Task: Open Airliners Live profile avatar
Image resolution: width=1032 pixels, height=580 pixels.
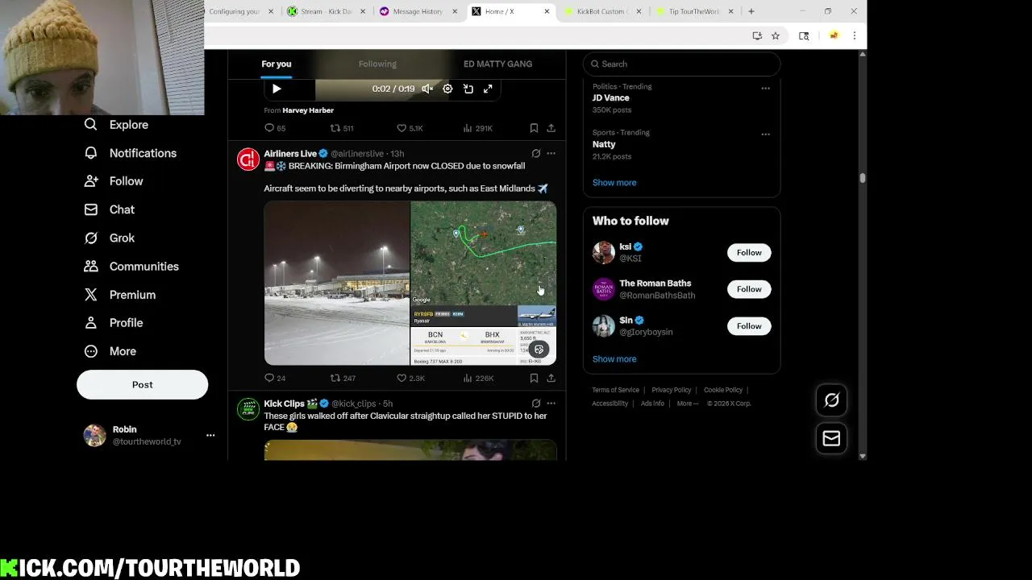Action: [248, 159]
